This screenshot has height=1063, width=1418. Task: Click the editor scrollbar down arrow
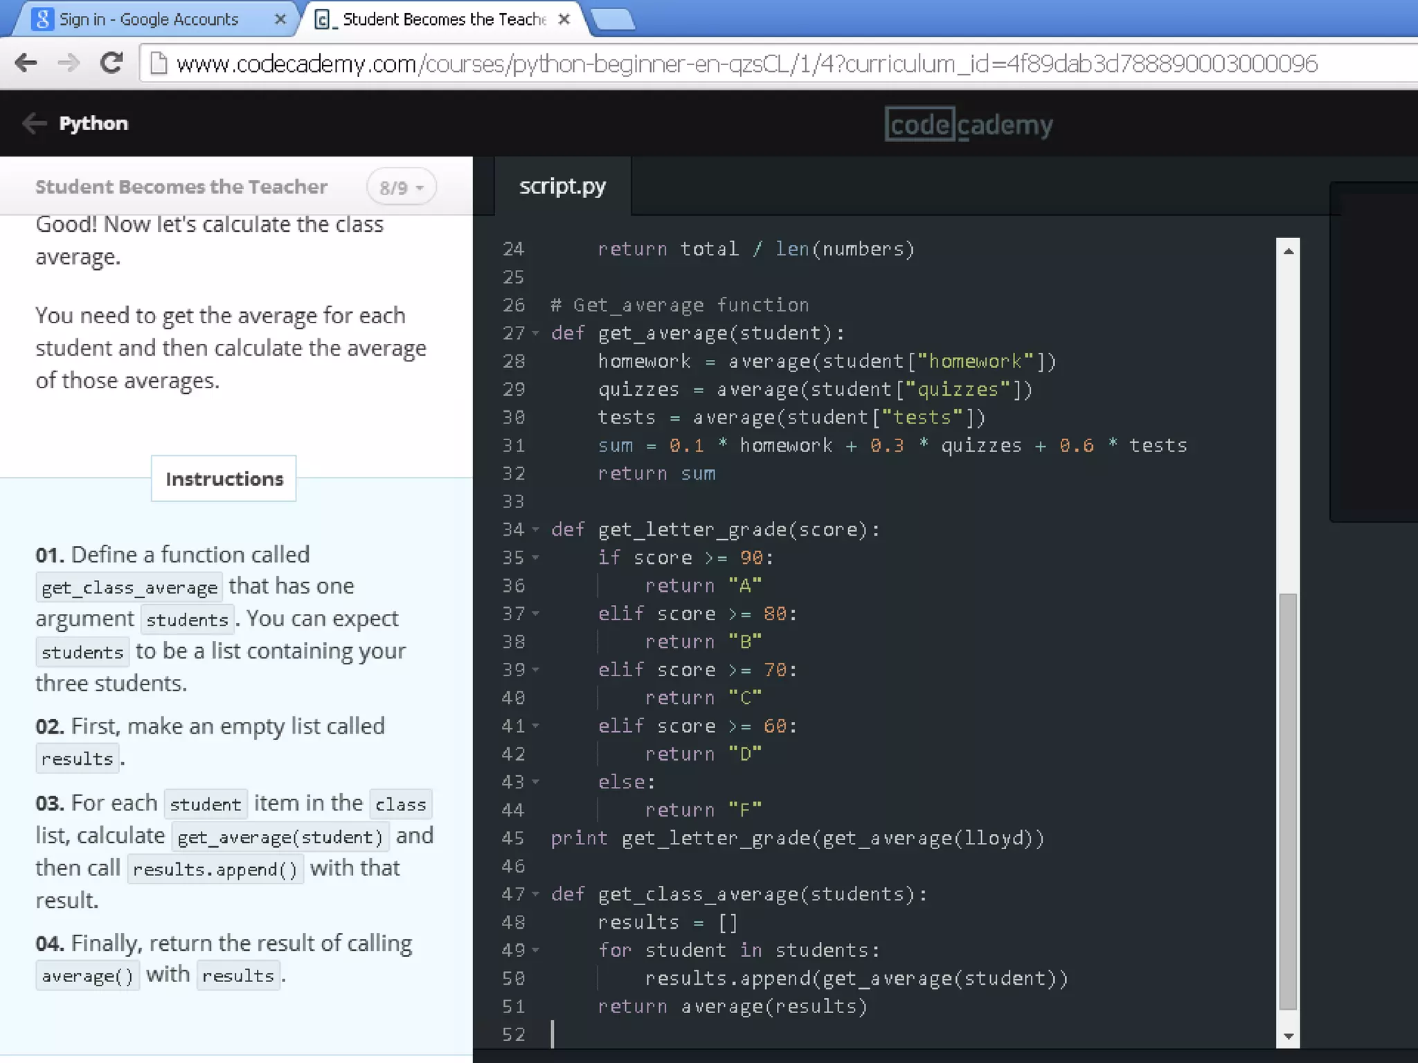point(1288,1036)
